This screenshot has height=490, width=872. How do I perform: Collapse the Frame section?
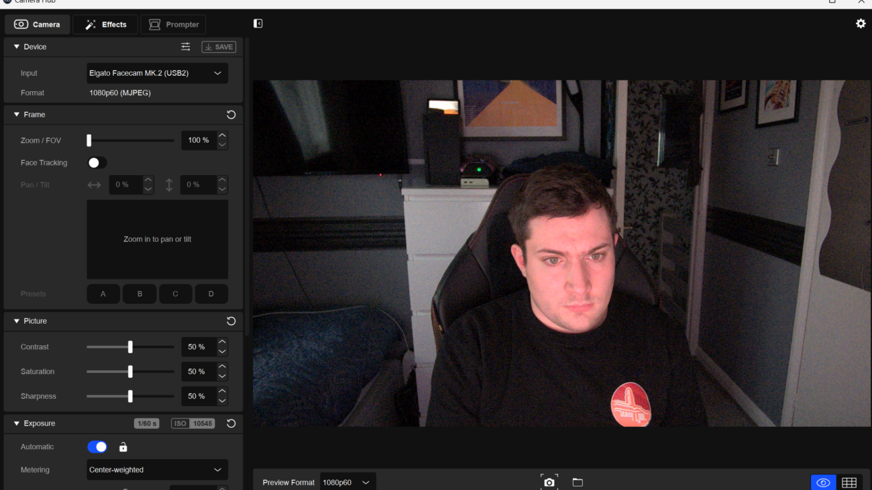coord(17,115)
